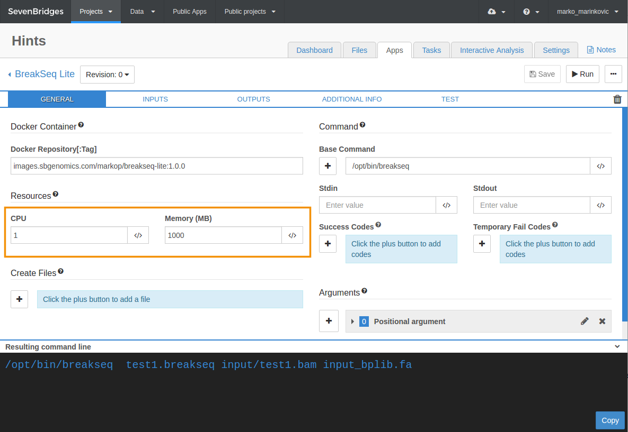The width and height of the screenshot is (628, 432).
Task: Edit Positional argument with pencil icon
Action: (x=585, y=321)
